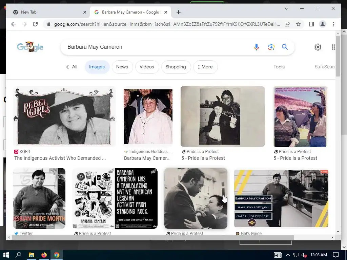Click 'The Indigenous Activist Who Demanded' link

point(60,158)
